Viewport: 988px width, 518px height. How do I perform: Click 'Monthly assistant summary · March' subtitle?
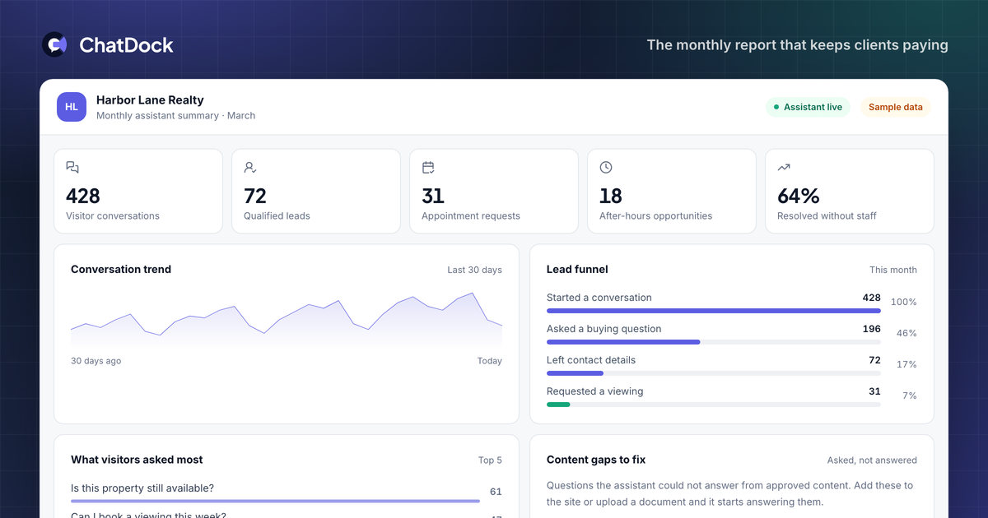click(x=175, y=116)
